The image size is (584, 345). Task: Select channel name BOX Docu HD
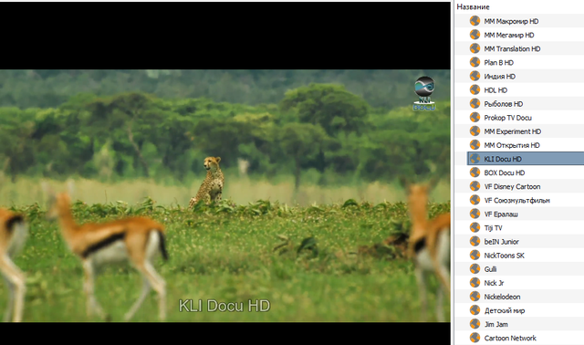(x=505, y=172)
